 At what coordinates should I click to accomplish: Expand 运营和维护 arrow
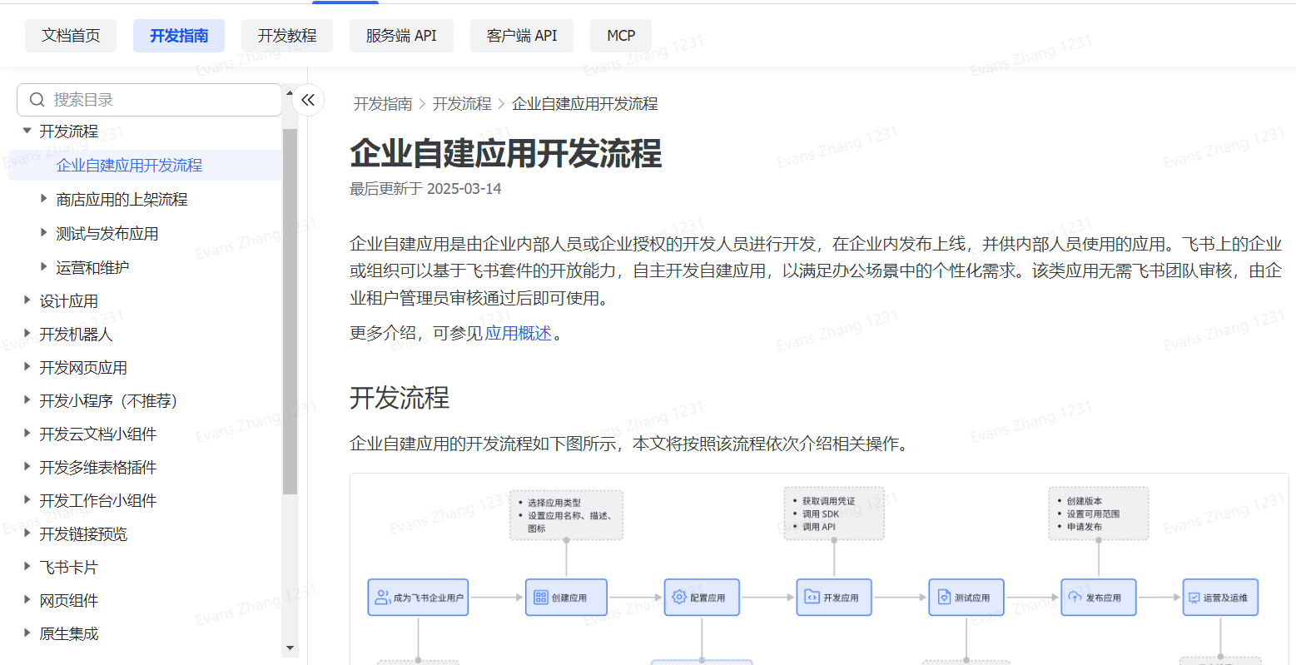pyautogui.click(x=43, y=267)
